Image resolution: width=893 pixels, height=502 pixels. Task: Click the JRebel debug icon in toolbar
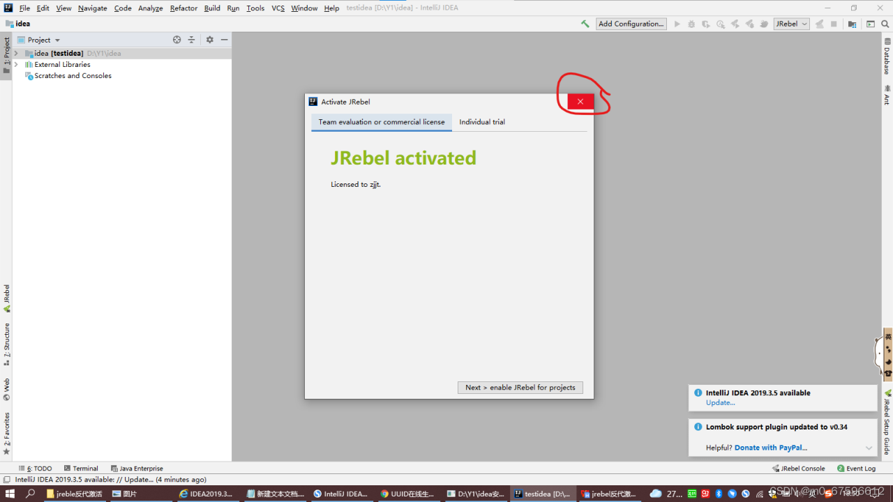coord(750,24)
